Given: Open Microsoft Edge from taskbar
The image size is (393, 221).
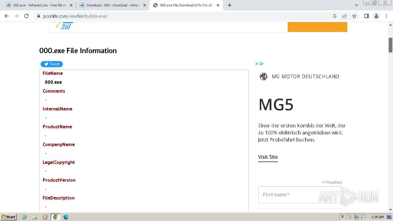Looking at the screenshot, I should (x=66, y=217).
